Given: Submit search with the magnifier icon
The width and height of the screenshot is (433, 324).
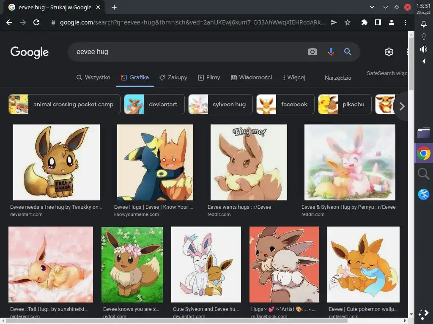Looking at the screenshot, I should pyautogui.click(x=348, y=51).
